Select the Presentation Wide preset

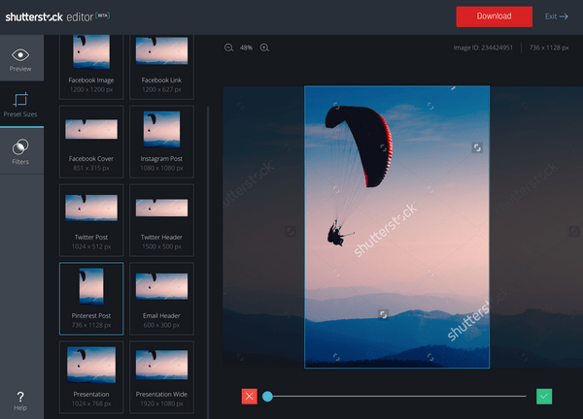click(161, 373)
